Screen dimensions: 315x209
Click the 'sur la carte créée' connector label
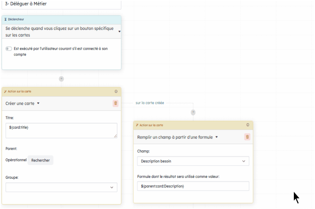click(x=150, y=103)
